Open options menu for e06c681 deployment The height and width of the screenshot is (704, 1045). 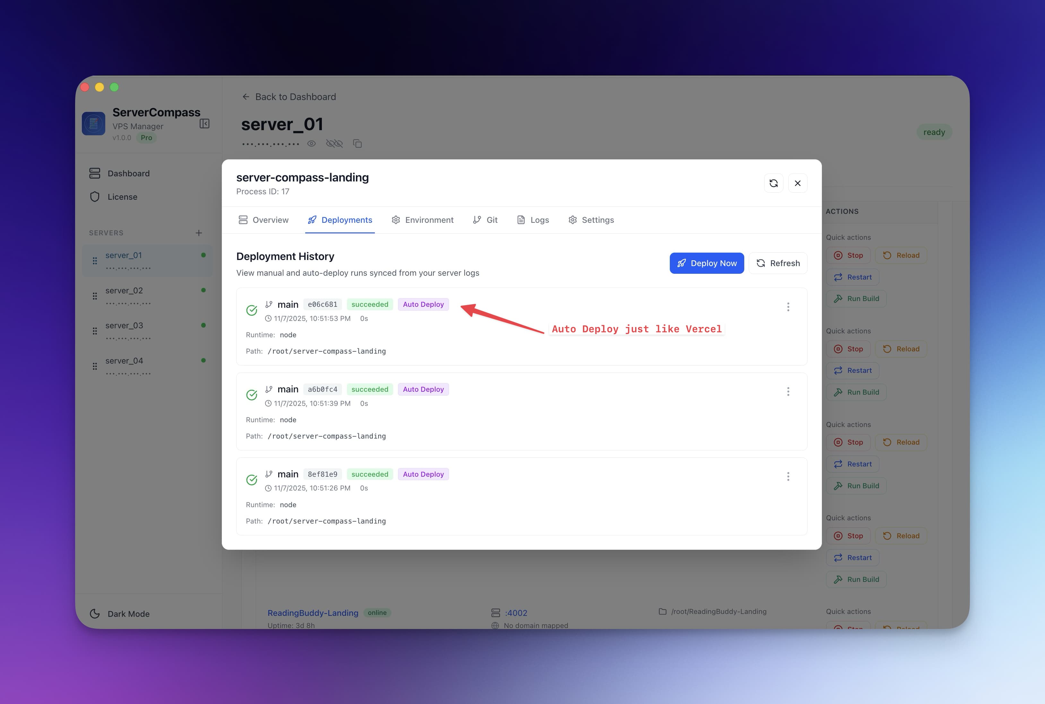(788, 307)
